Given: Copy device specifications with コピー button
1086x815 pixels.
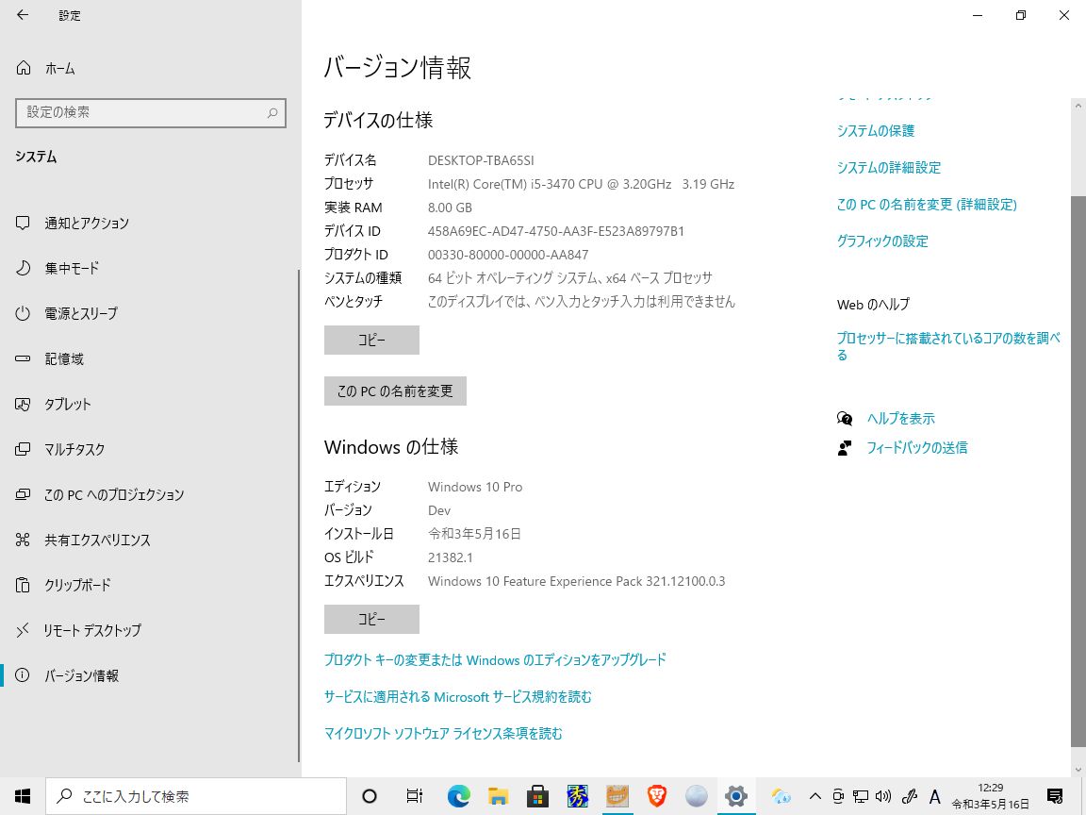Looking at the screenshot, I should coord(371,341).
